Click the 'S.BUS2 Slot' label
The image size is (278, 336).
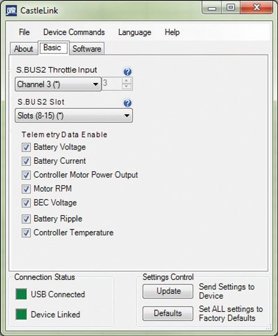point(41,102)
